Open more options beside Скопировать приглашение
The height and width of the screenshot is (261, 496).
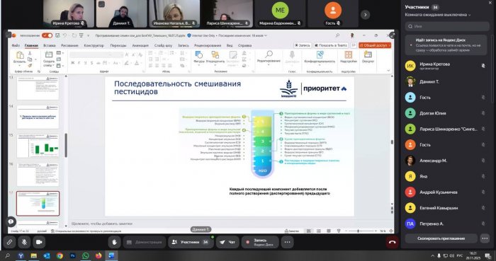pos(485,238)
